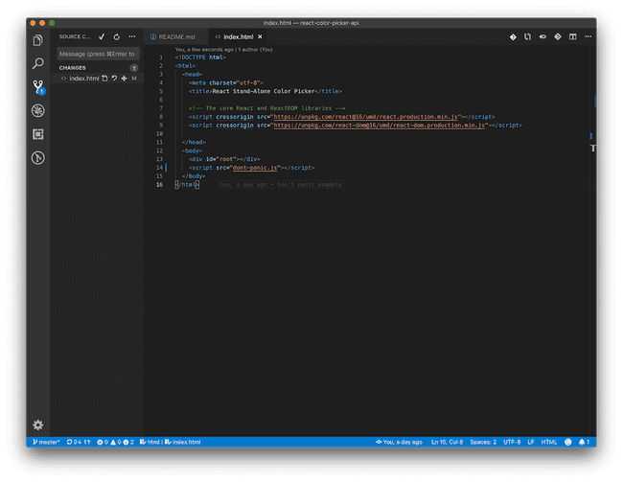Click the meta charset line
Screen dimensions: 623x482
click(x=225, y=82)
